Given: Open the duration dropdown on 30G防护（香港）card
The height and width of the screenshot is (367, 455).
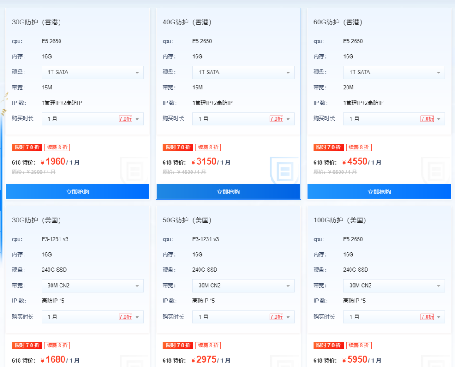Looking at the screenshot, I should [92, 119].
